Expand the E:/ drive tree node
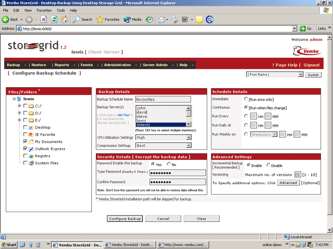This screenshot has height=249, width=333. [x=19, y=120]
